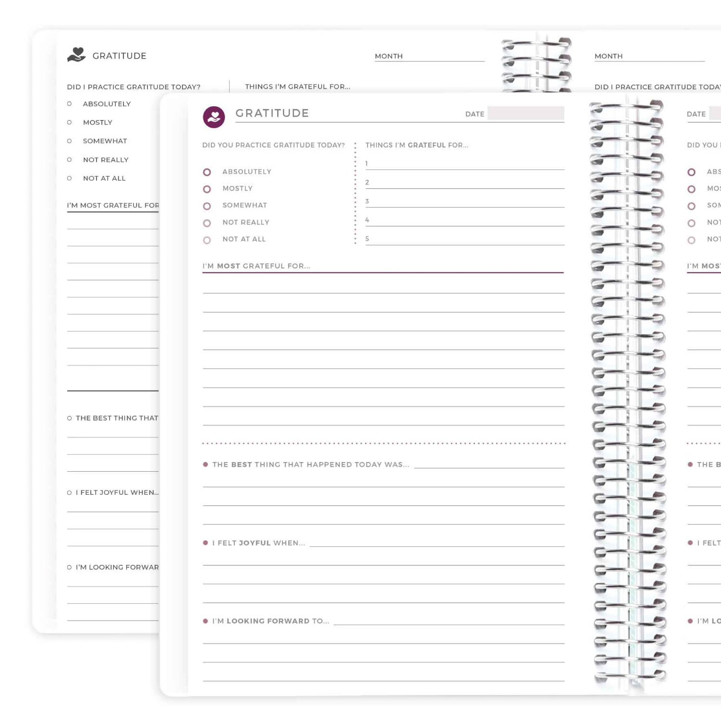This screenshot has width=721, height=721.
Task: Click the bullet before 'The Best Thing That Happened Today Was' on front page
Action: [206, 464]
